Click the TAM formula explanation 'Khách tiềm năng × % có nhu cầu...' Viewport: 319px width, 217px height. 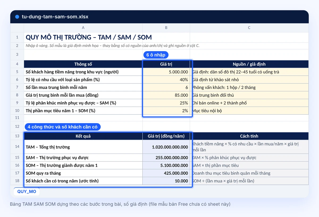[249, 147]
